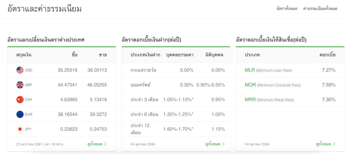Open MOR Minimum Overdraft Rate link
This screenshot has width=348, height=154.
pyautogui.click(x=250, y=85)
